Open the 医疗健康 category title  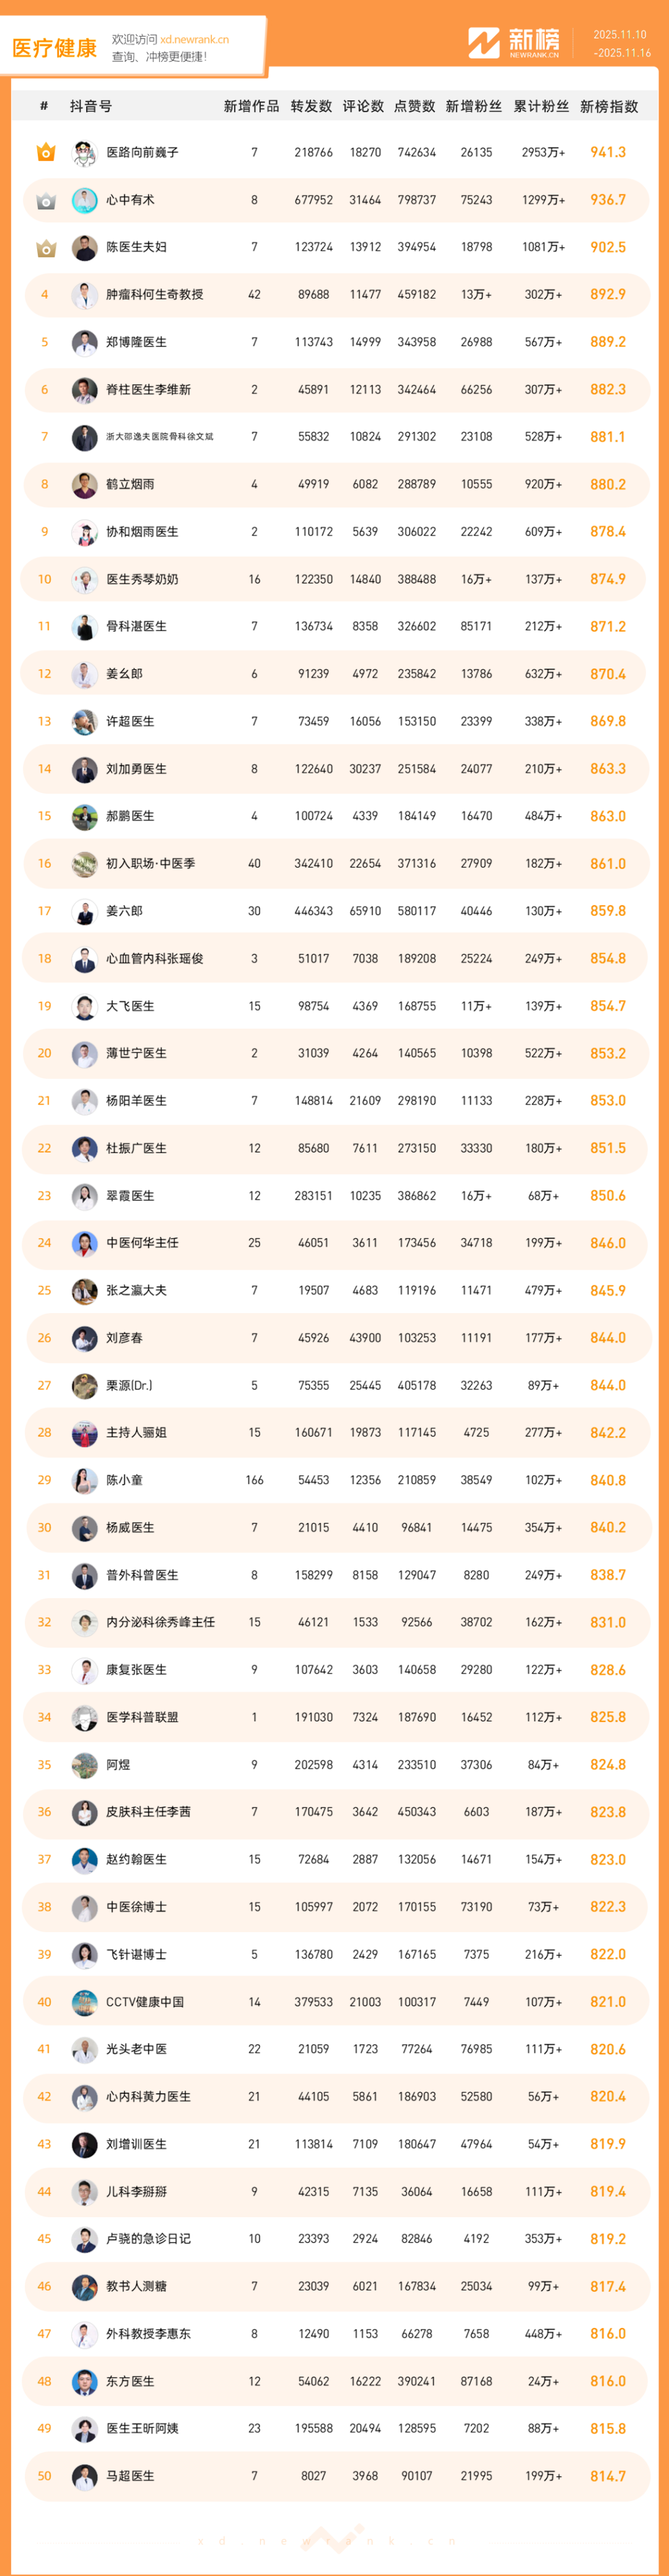[x=55, y=48]
